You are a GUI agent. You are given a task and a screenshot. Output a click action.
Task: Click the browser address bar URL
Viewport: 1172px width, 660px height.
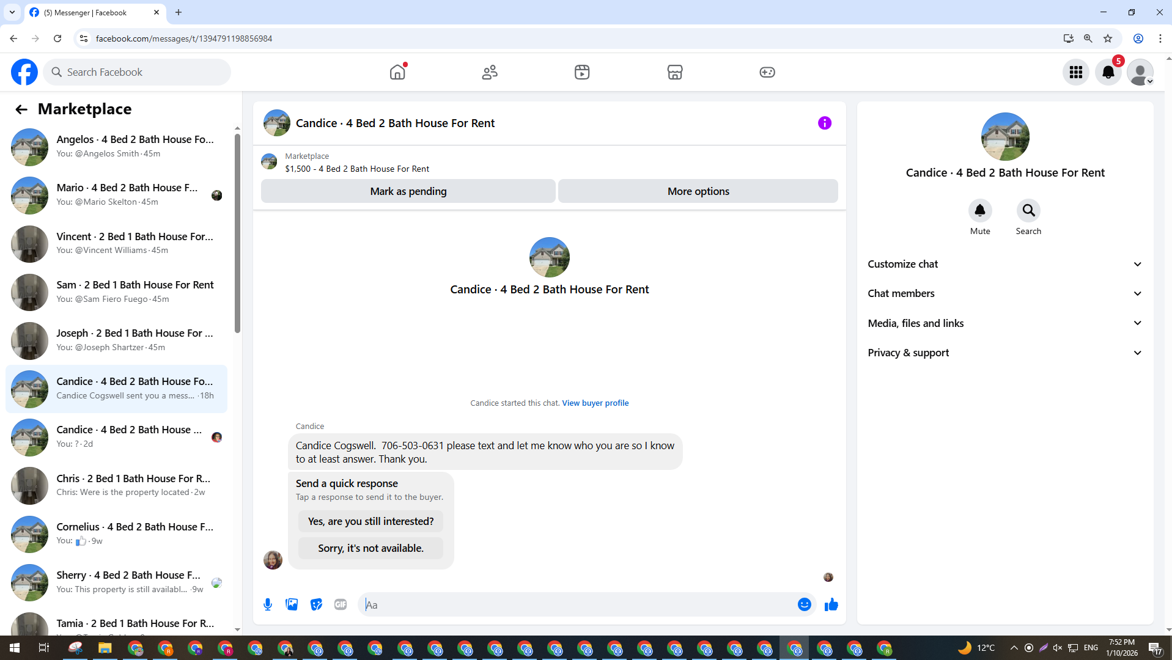[184, 38]
